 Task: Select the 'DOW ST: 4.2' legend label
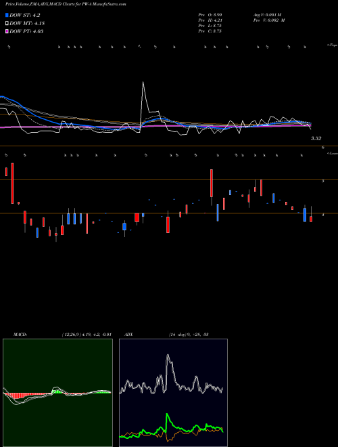coord(25,16)
